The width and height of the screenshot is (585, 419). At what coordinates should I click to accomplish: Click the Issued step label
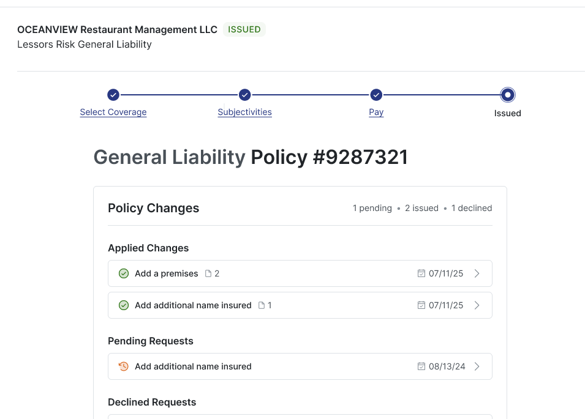507,113
